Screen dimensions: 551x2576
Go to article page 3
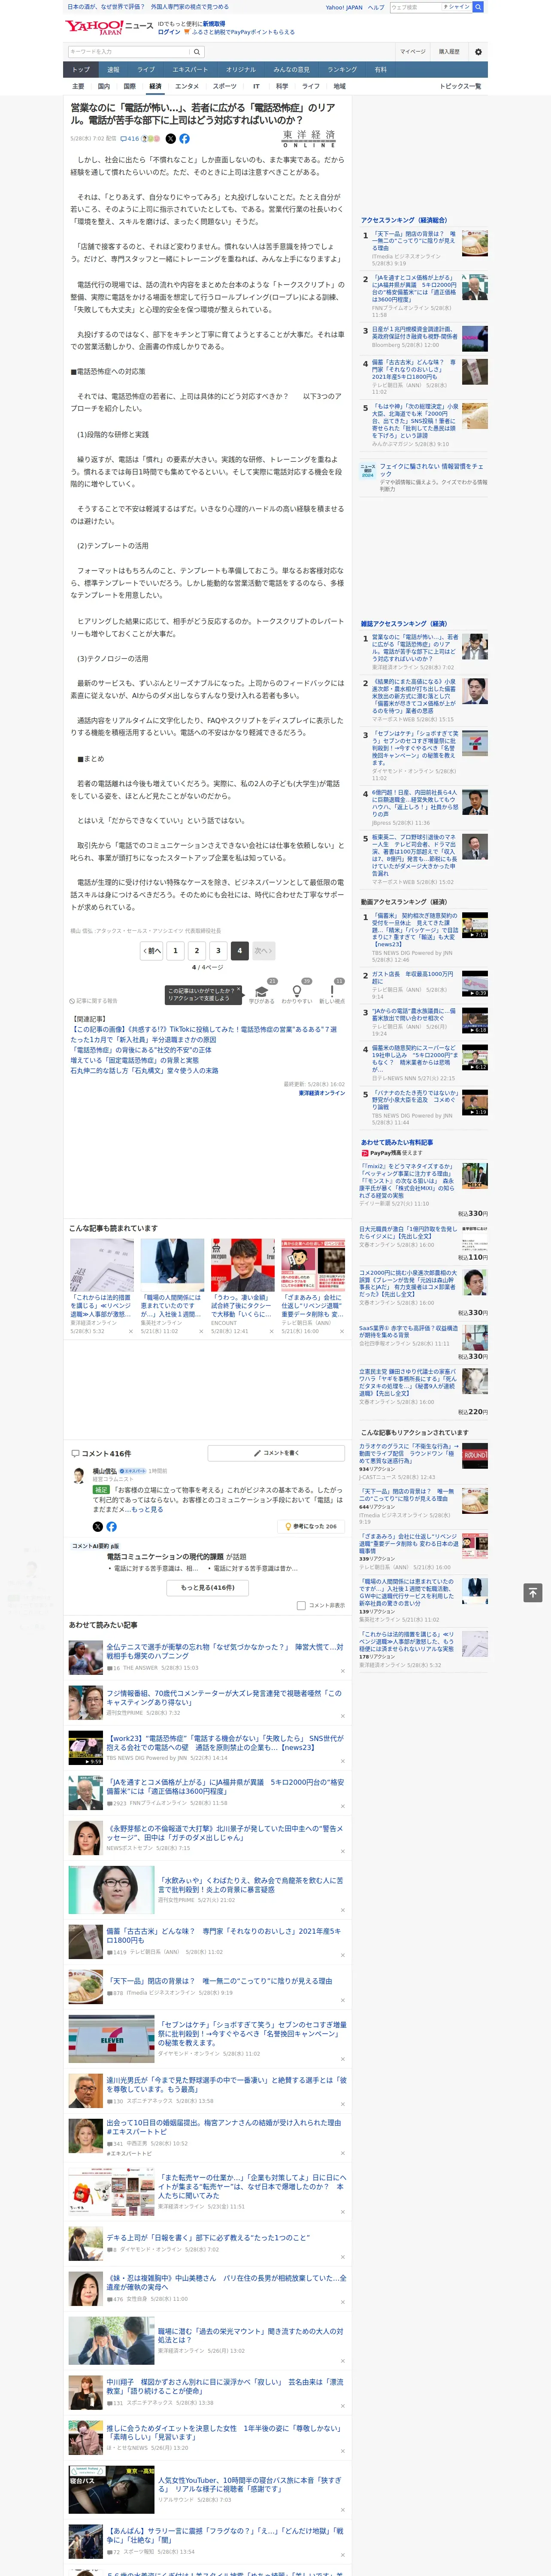coord(218,951)
